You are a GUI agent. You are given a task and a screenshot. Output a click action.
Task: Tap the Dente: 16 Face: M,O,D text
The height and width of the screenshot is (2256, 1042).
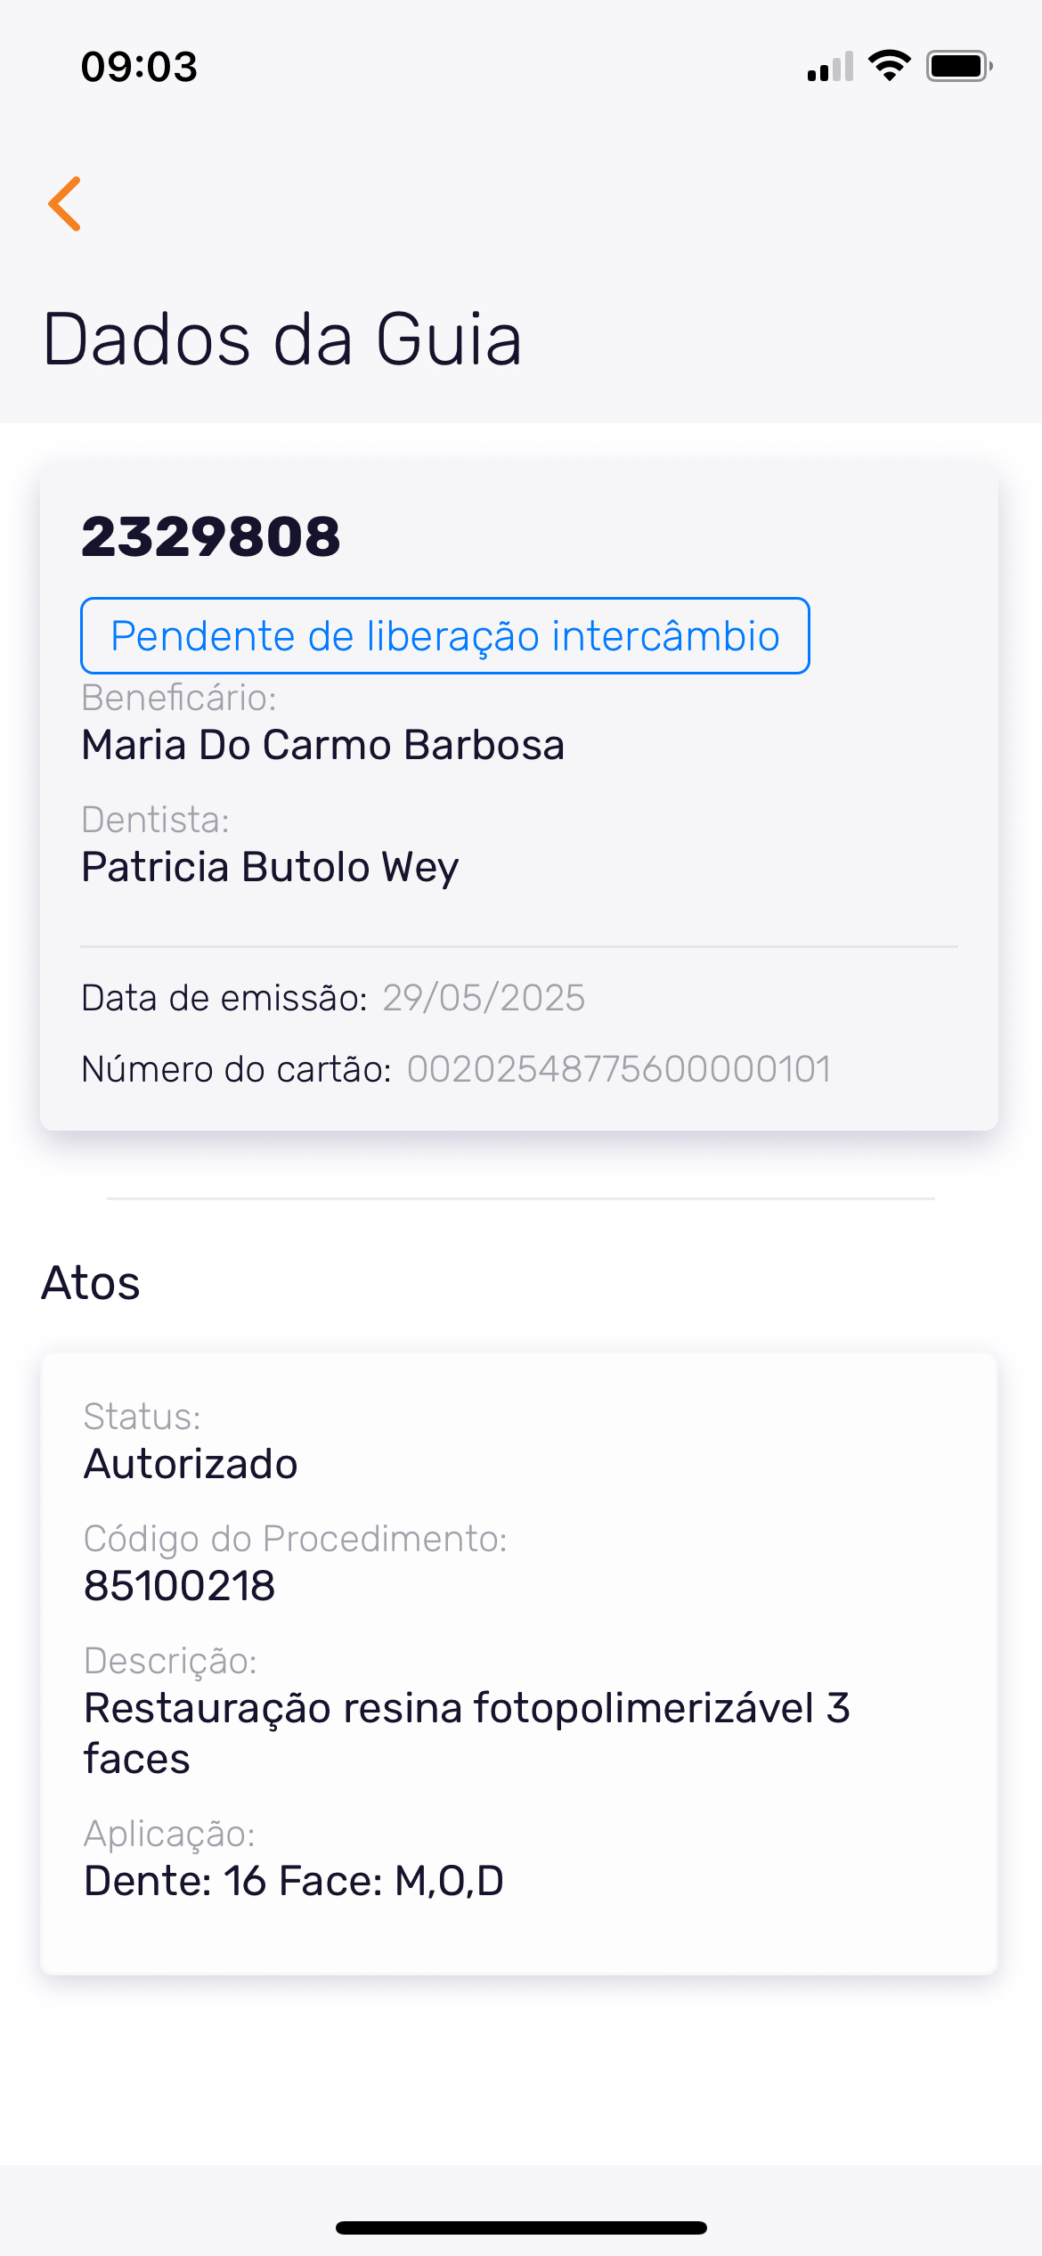tap(294, 1881)
